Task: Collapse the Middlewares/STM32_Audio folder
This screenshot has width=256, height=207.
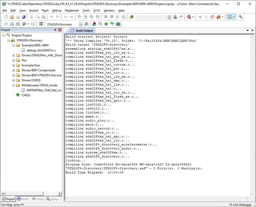Action: 14,85
